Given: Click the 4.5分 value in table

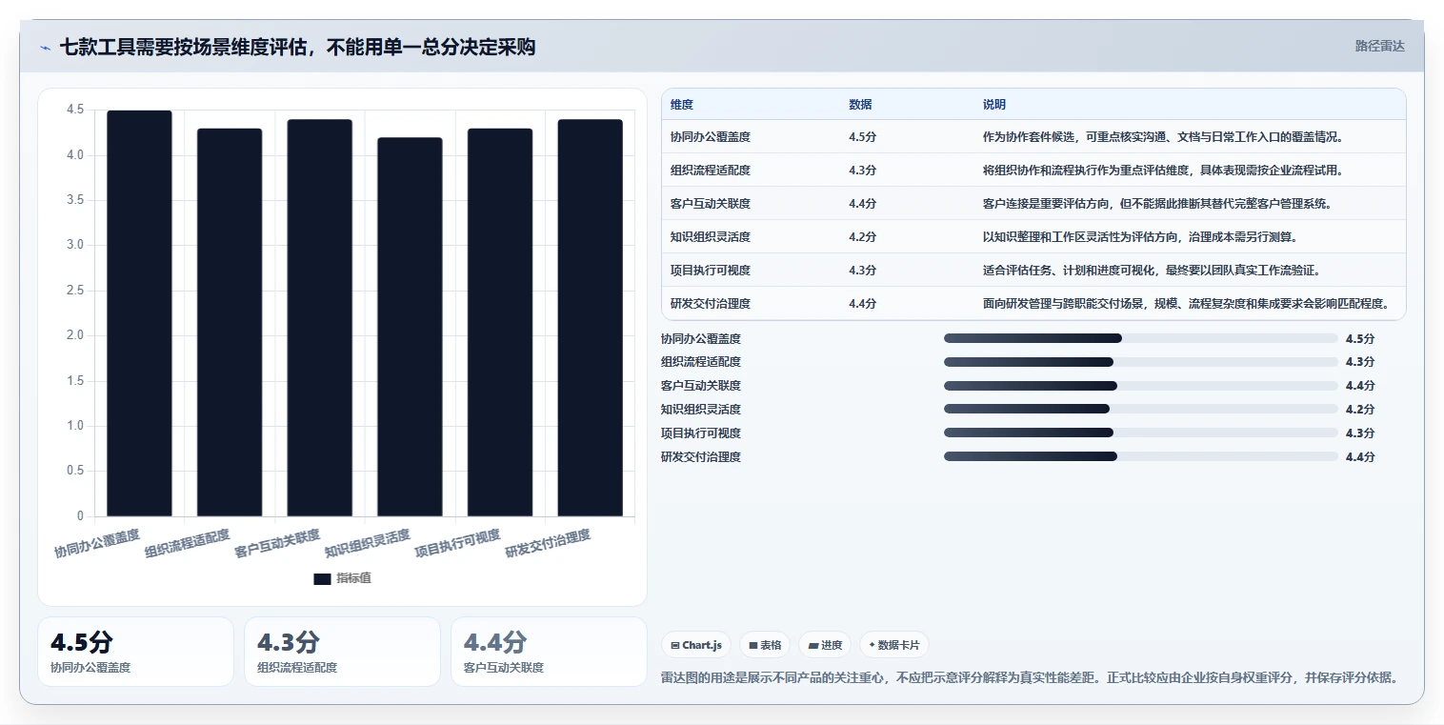Looking at the screenshot, I should pyautogui.click(x=863, y=137).
